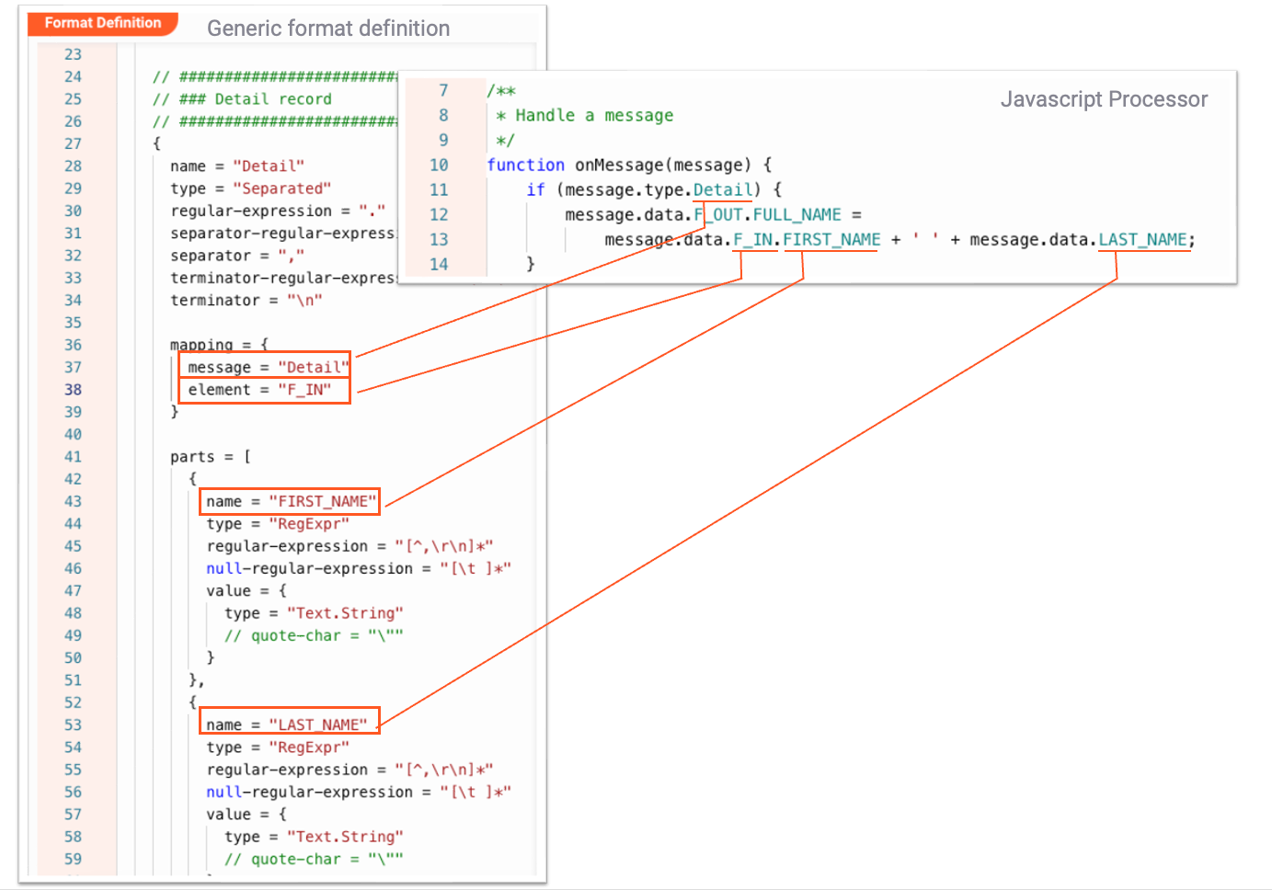
Task: Click the boxed name = "LAST_NAME" on line 53
Action: [289, 724]
